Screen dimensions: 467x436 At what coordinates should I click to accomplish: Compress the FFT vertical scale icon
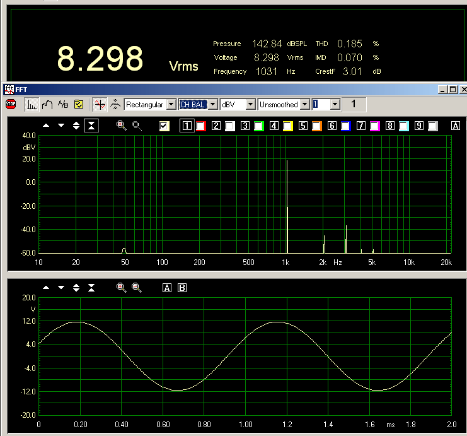coord(91,126)
